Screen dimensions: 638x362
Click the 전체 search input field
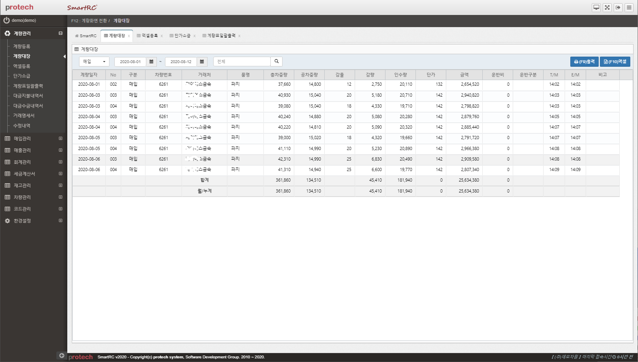point(242,61)
